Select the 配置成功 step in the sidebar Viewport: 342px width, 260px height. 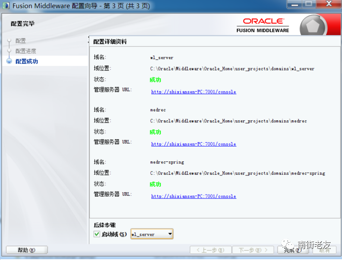27,61
